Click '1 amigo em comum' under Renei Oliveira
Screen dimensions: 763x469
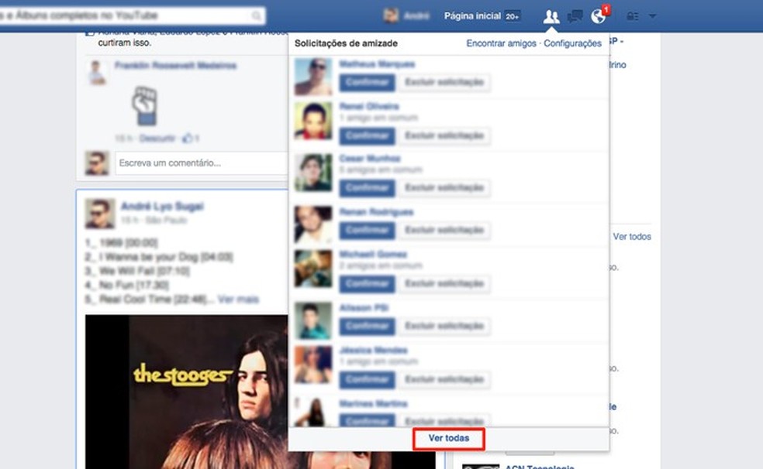pyautogui.click(x=378, y=118)
